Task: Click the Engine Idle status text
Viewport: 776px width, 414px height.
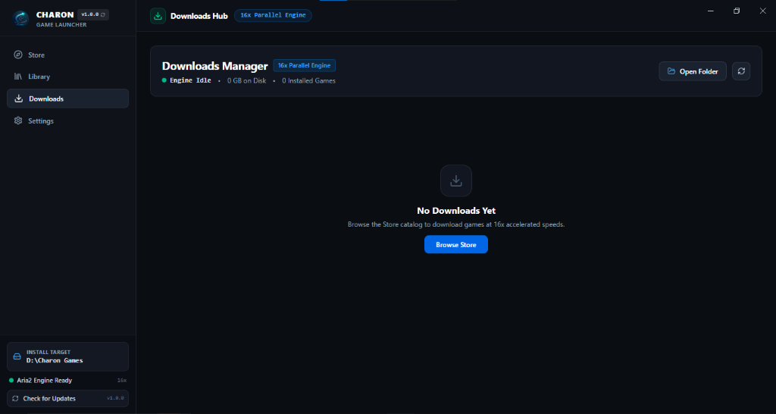Action: coord(190,80)
